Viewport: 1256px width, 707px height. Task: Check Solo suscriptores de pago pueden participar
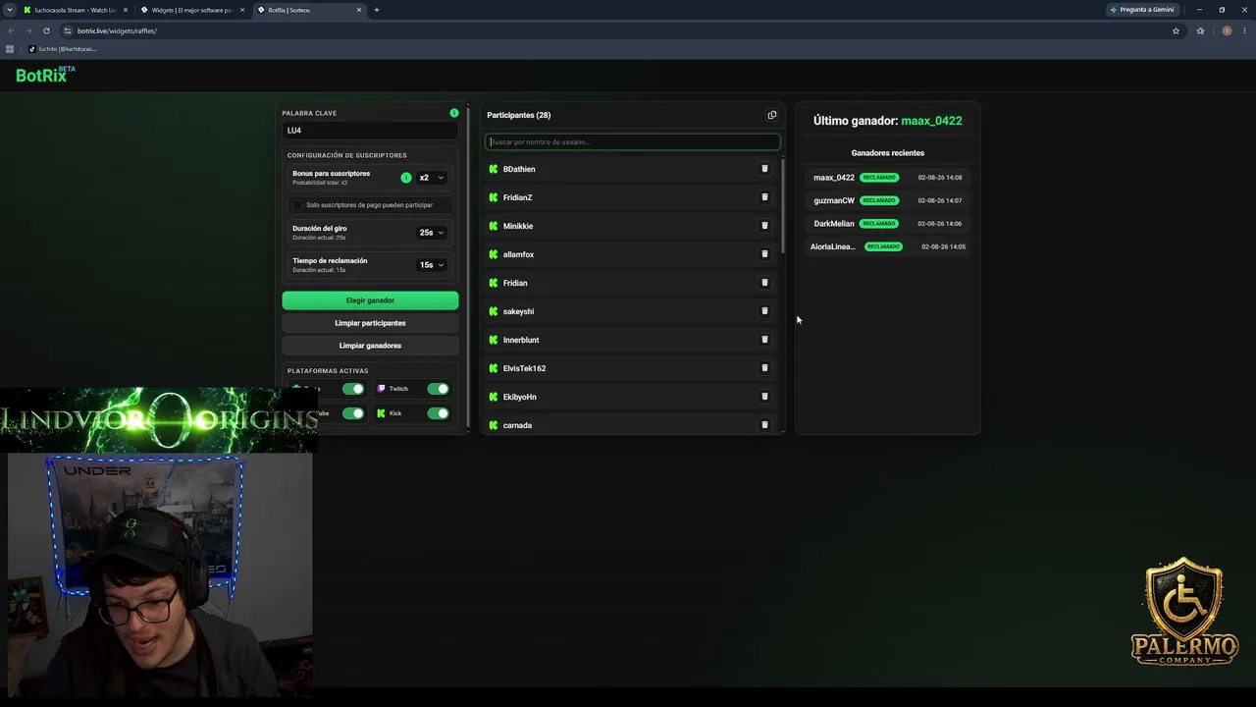297,205
